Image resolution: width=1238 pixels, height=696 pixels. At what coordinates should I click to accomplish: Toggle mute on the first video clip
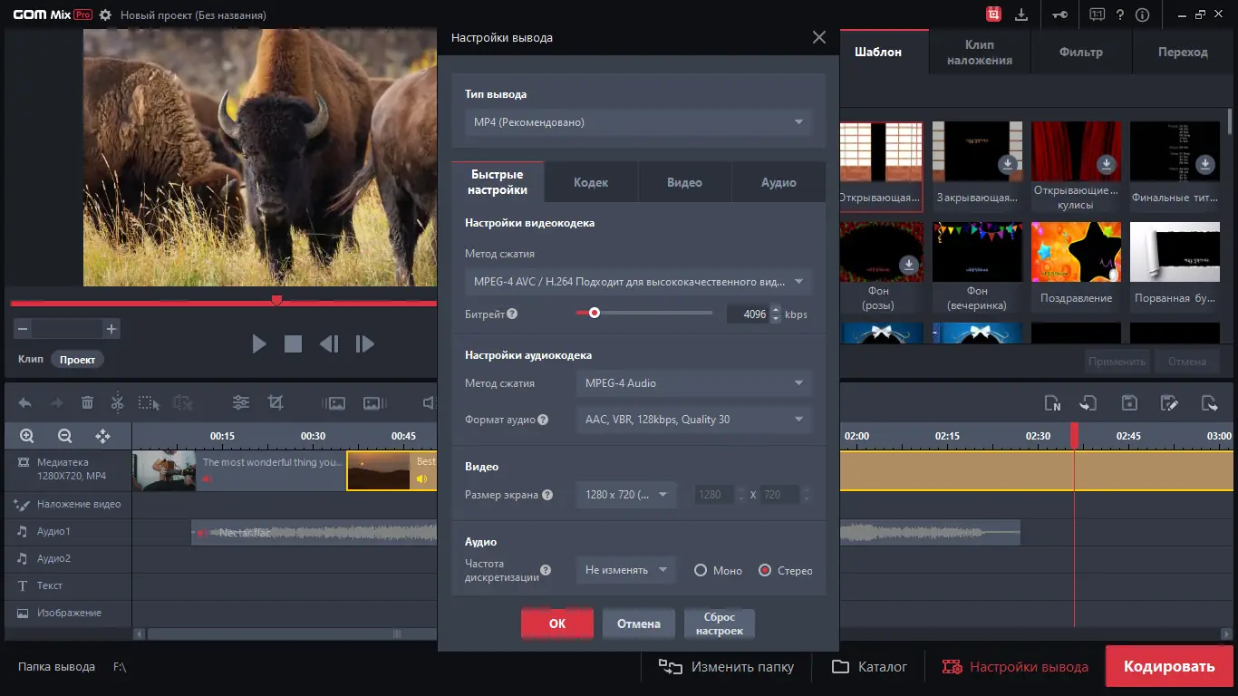point(208,479)
